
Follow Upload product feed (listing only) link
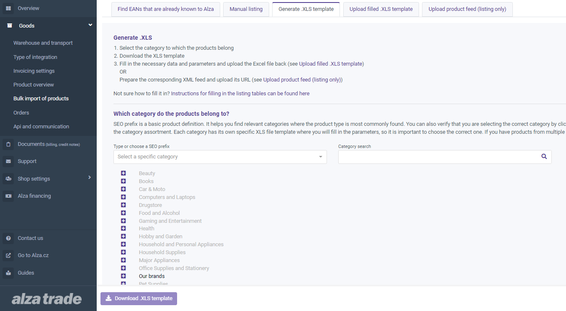click(302, 80)
